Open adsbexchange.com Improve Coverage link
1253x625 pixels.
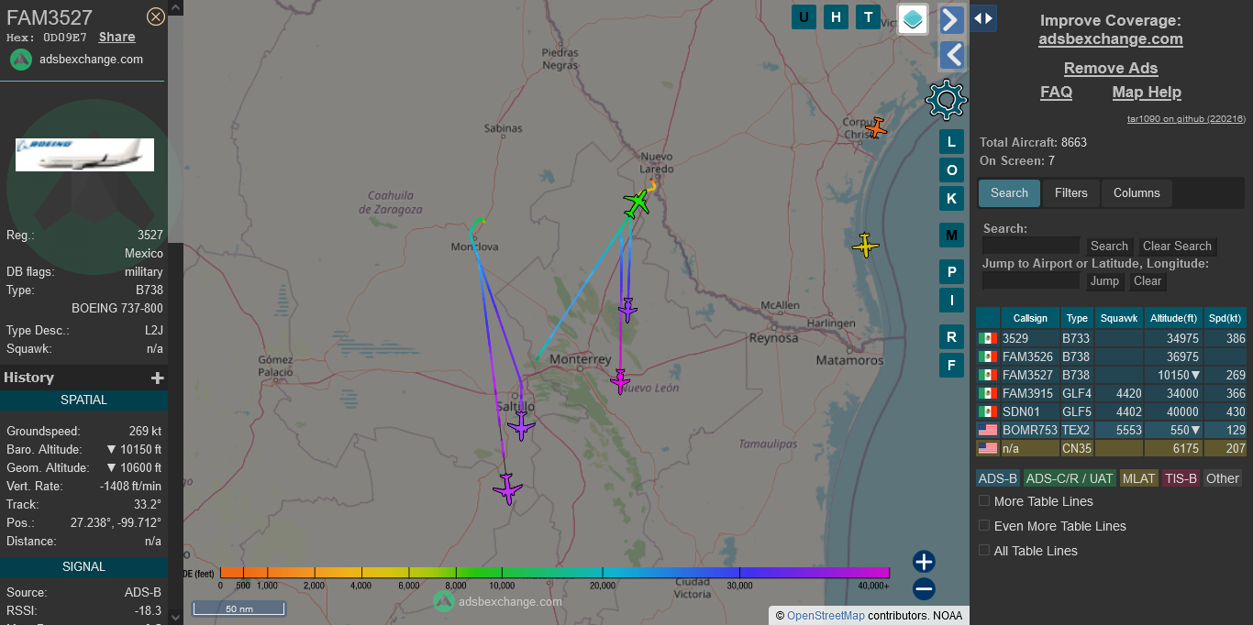click(1111, 39)
